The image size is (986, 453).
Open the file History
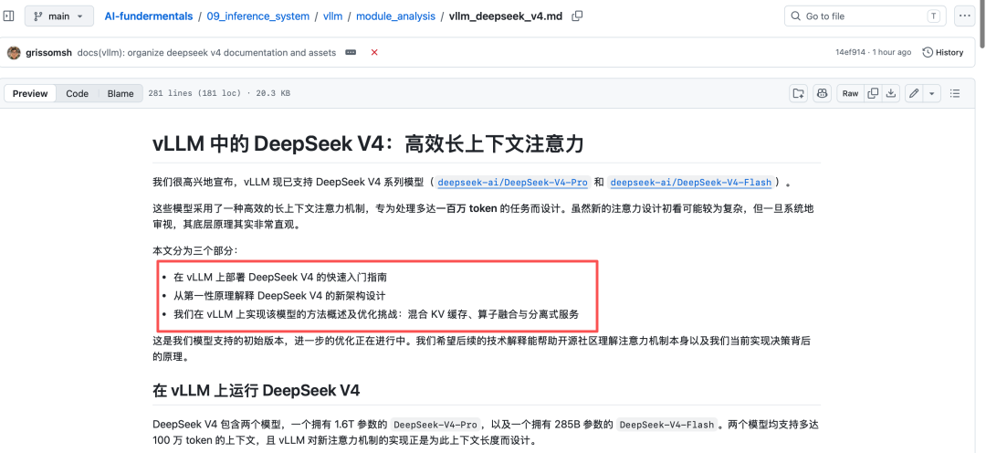pos(942,52)
